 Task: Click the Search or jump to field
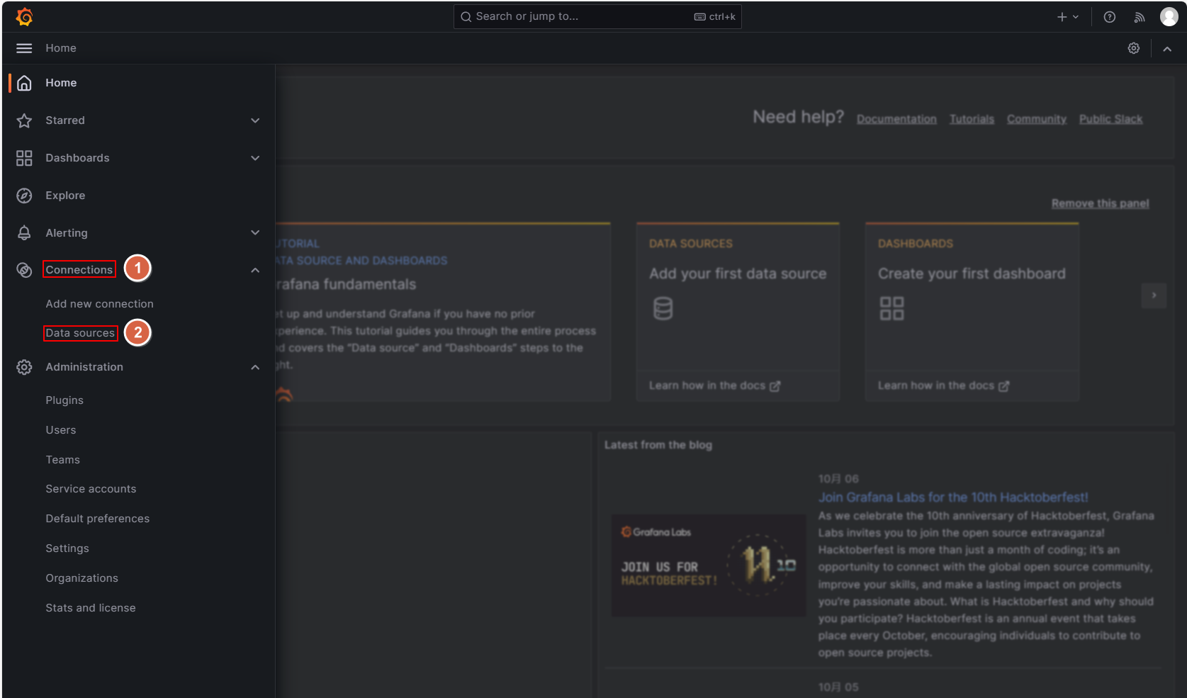(597, 17)
